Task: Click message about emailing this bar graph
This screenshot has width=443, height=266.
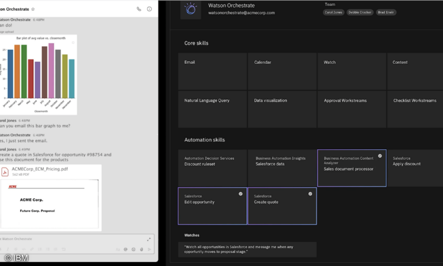Action: (35, 126)
